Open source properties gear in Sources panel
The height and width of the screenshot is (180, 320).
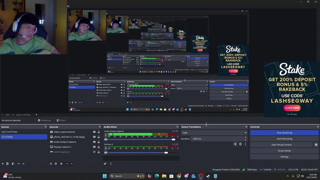(x=61, y=164)
